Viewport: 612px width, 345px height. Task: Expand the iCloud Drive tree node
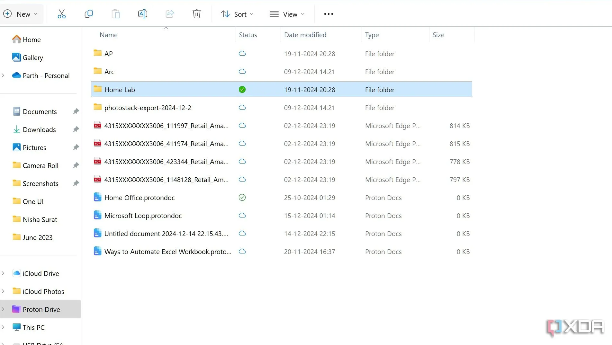coord(3,273)
